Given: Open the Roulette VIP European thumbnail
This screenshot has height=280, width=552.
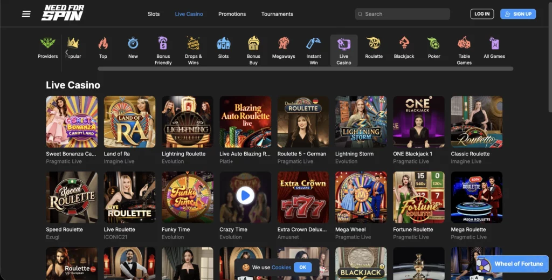Looking at the screenshot, I should (x=72, y=263).
